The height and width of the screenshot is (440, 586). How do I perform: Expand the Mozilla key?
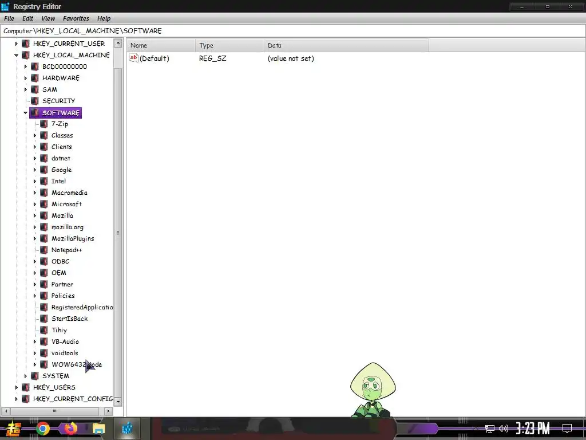[35, 215]
